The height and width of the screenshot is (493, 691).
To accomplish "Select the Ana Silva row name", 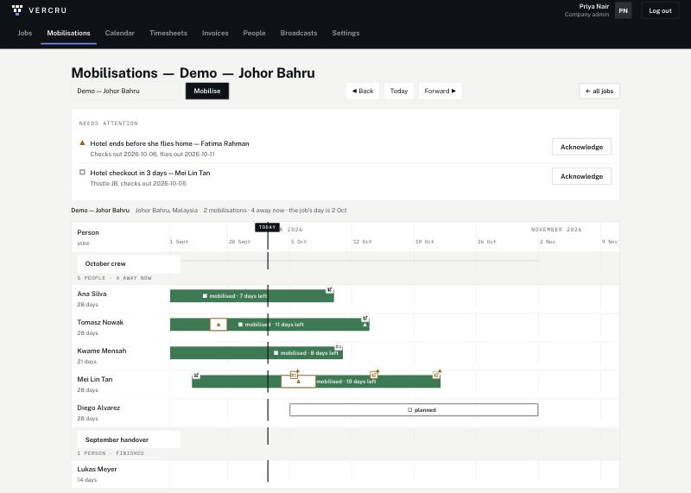I will [x=92, y=294].
